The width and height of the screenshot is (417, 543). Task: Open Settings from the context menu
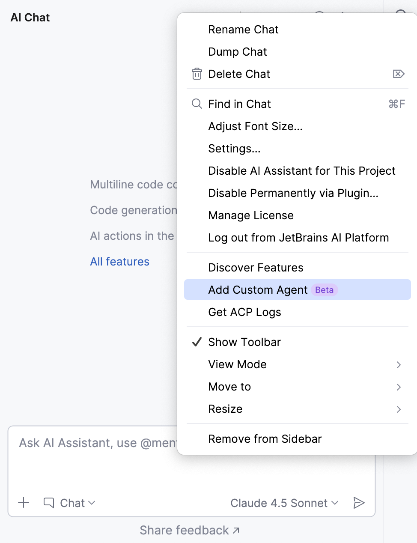point(234,148)
